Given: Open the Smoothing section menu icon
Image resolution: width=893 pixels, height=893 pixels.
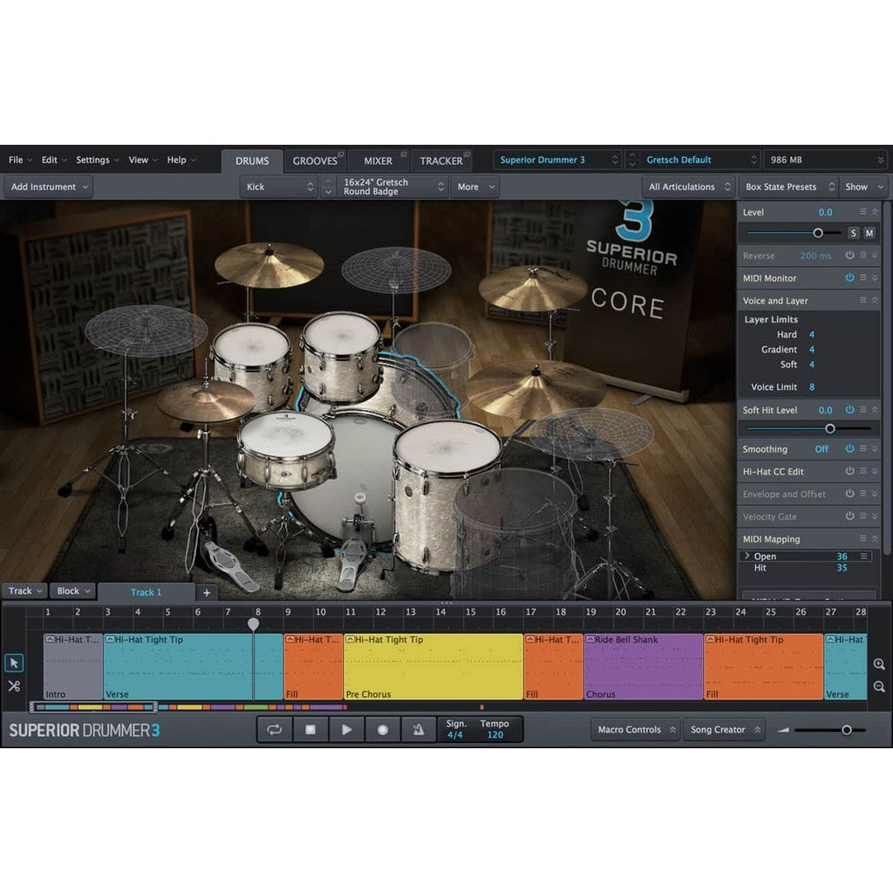Looking at the screenshot, I should point(862,449).
